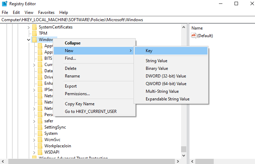Create a new Expandable String Value
255x164 pixels.
coord(171,99)
